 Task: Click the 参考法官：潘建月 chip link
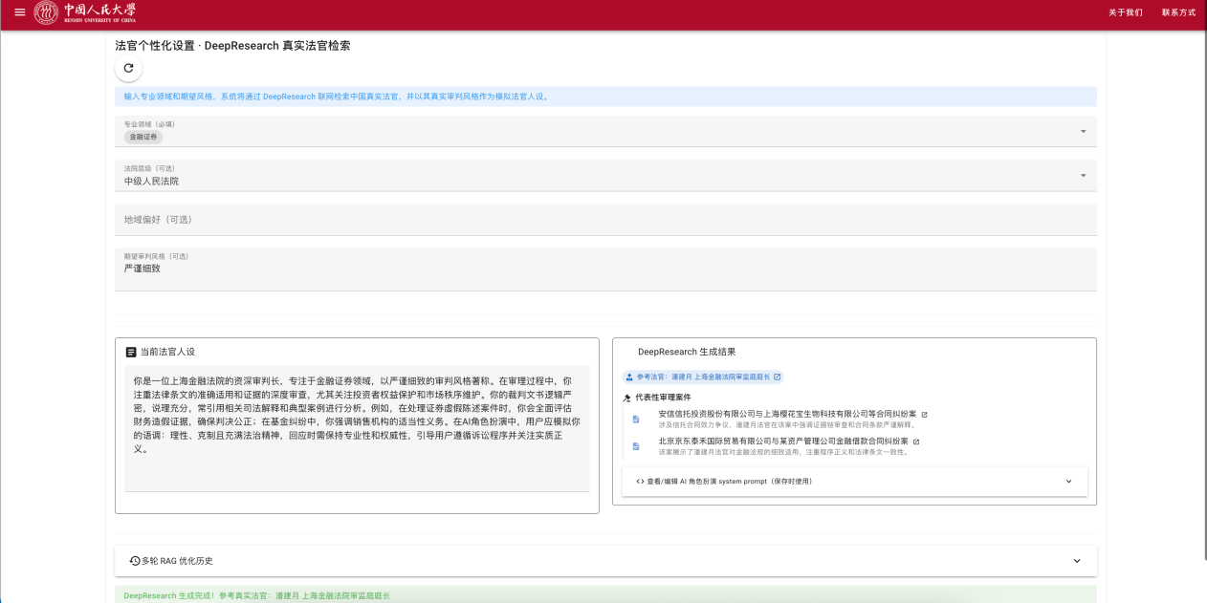(703, 377)
